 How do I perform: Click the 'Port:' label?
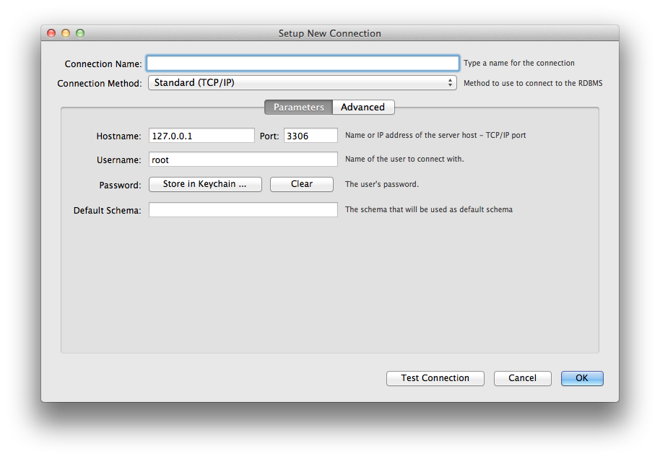pos(269,136)
